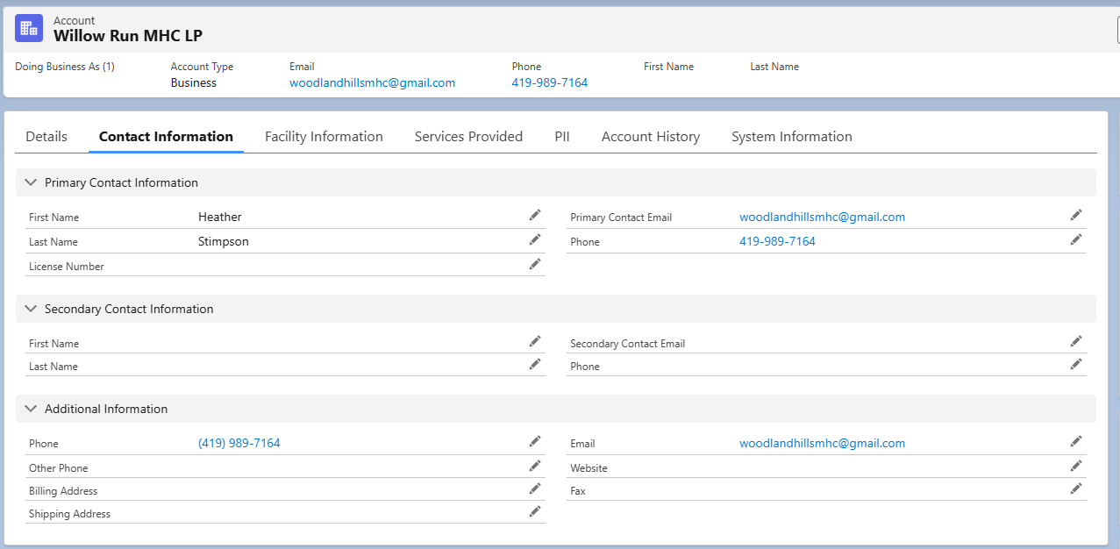
Task: Edit the secondary contact Last Name
Action: pyautogui.click(x=535, y=364)
